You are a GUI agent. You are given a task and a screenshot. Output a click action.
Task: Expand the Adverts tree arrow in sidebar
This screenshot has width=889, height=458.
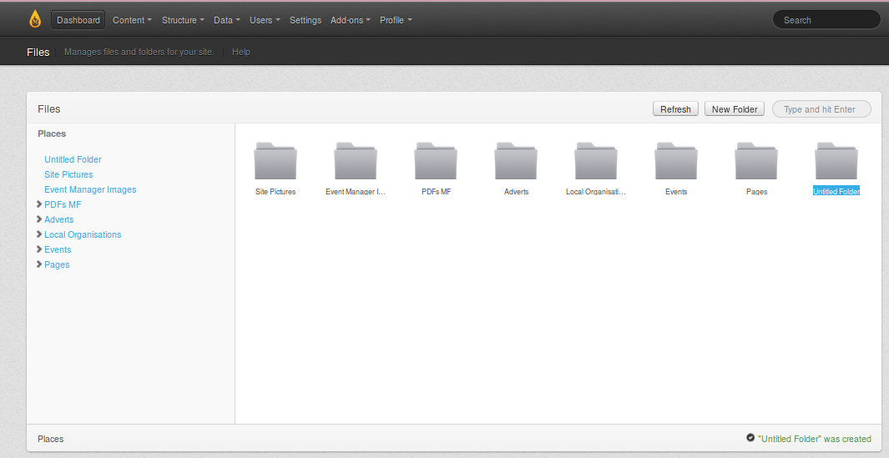39,219
